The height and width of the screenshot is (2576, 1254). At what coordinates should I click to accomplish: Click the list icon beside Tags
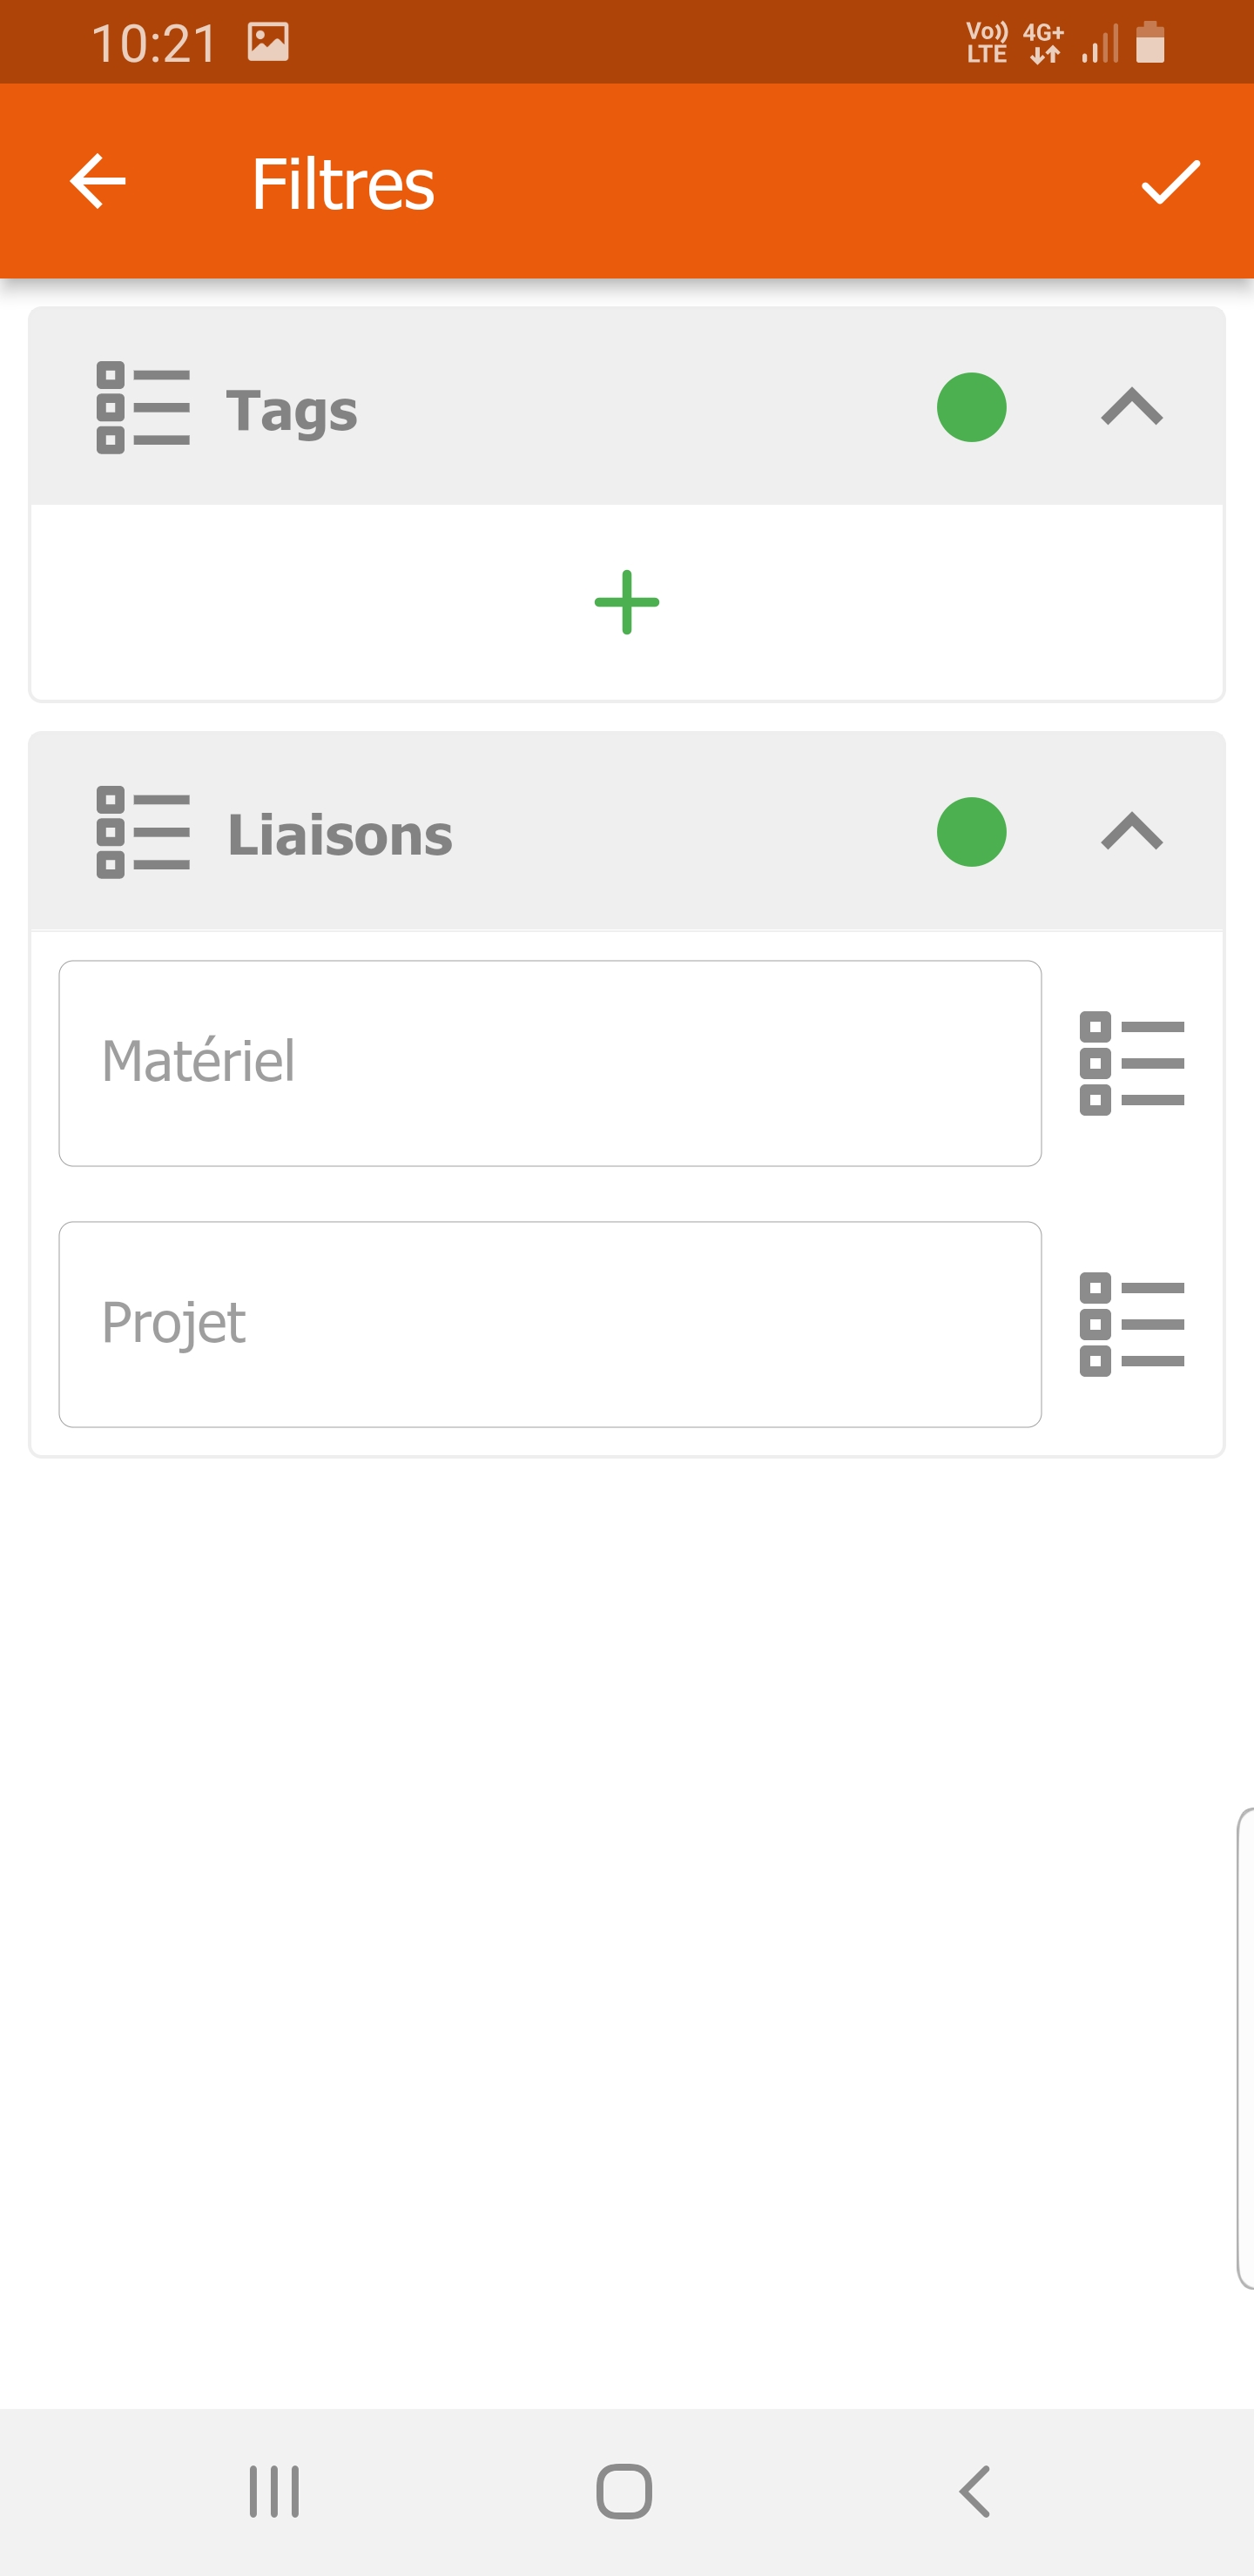[143, 408]
